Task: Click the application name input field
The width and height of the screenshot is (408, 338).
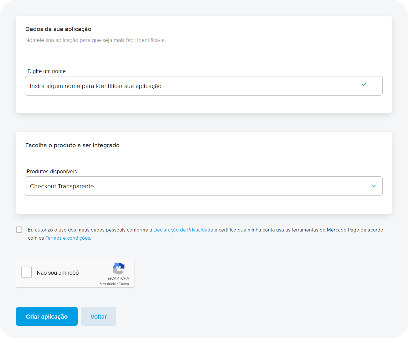Action: pyautogui.click(x=204, y=86)
